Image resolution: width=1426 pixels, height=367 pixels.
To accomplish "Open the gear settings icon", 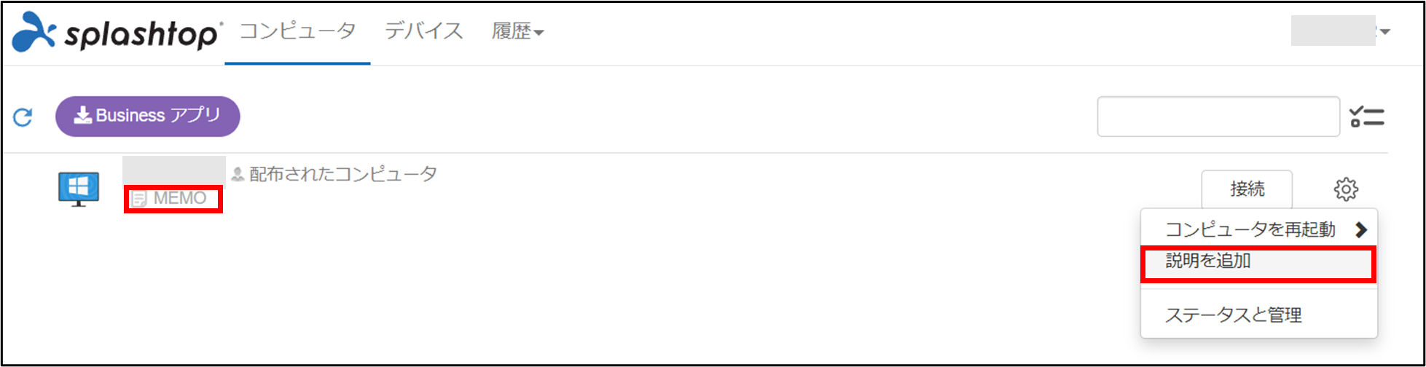I will click(1345, 189).
